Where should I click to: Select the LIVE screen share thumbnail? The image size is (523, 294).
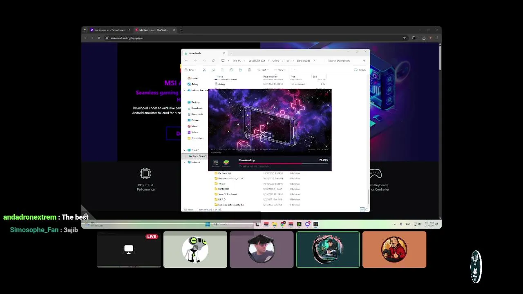[x=129, y=249]
